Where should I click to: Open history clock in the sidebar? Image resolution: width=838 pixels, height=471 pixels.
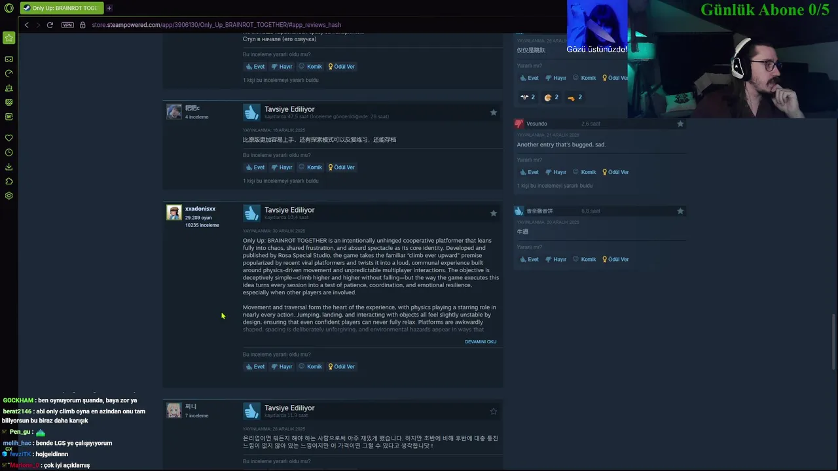pos(9,152)
